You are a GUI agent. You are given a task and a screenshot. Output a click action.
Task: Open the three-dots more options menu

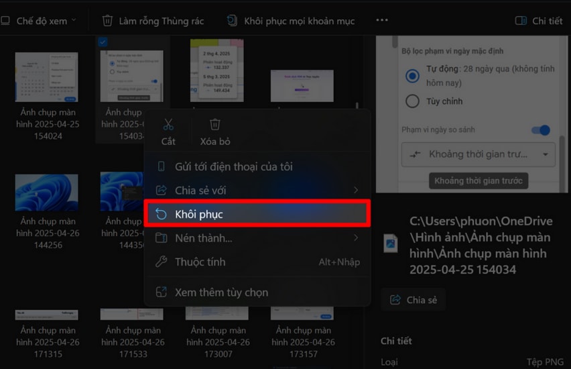click(381, 21)
